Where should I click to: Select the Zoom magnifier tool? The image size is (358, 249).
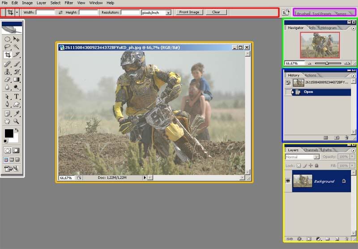pos(17,121)
